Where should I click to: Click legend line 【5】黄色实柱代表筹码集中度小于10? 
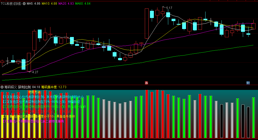(x=39, y=117)
